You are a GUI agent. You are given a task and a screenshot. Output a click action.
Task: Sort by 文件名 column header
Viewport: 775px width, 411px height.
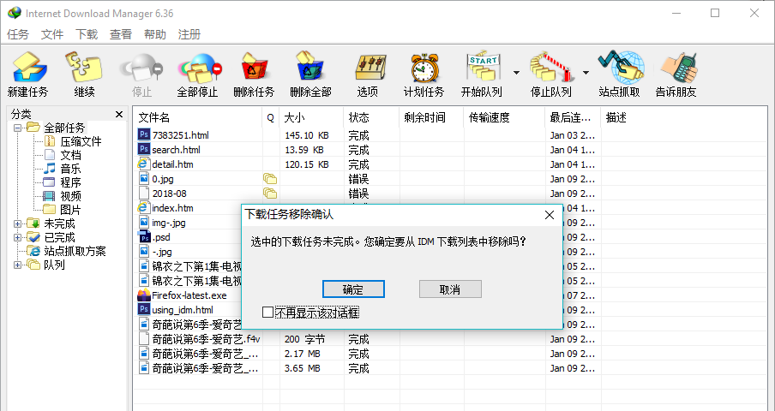198,117
